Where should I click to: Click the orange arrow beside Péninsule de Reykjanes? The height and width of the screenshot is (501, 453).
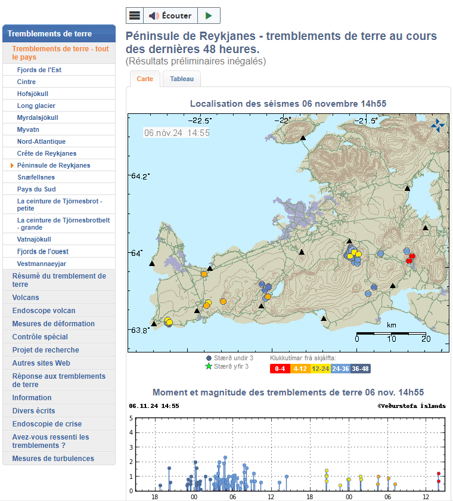[12, 165]
